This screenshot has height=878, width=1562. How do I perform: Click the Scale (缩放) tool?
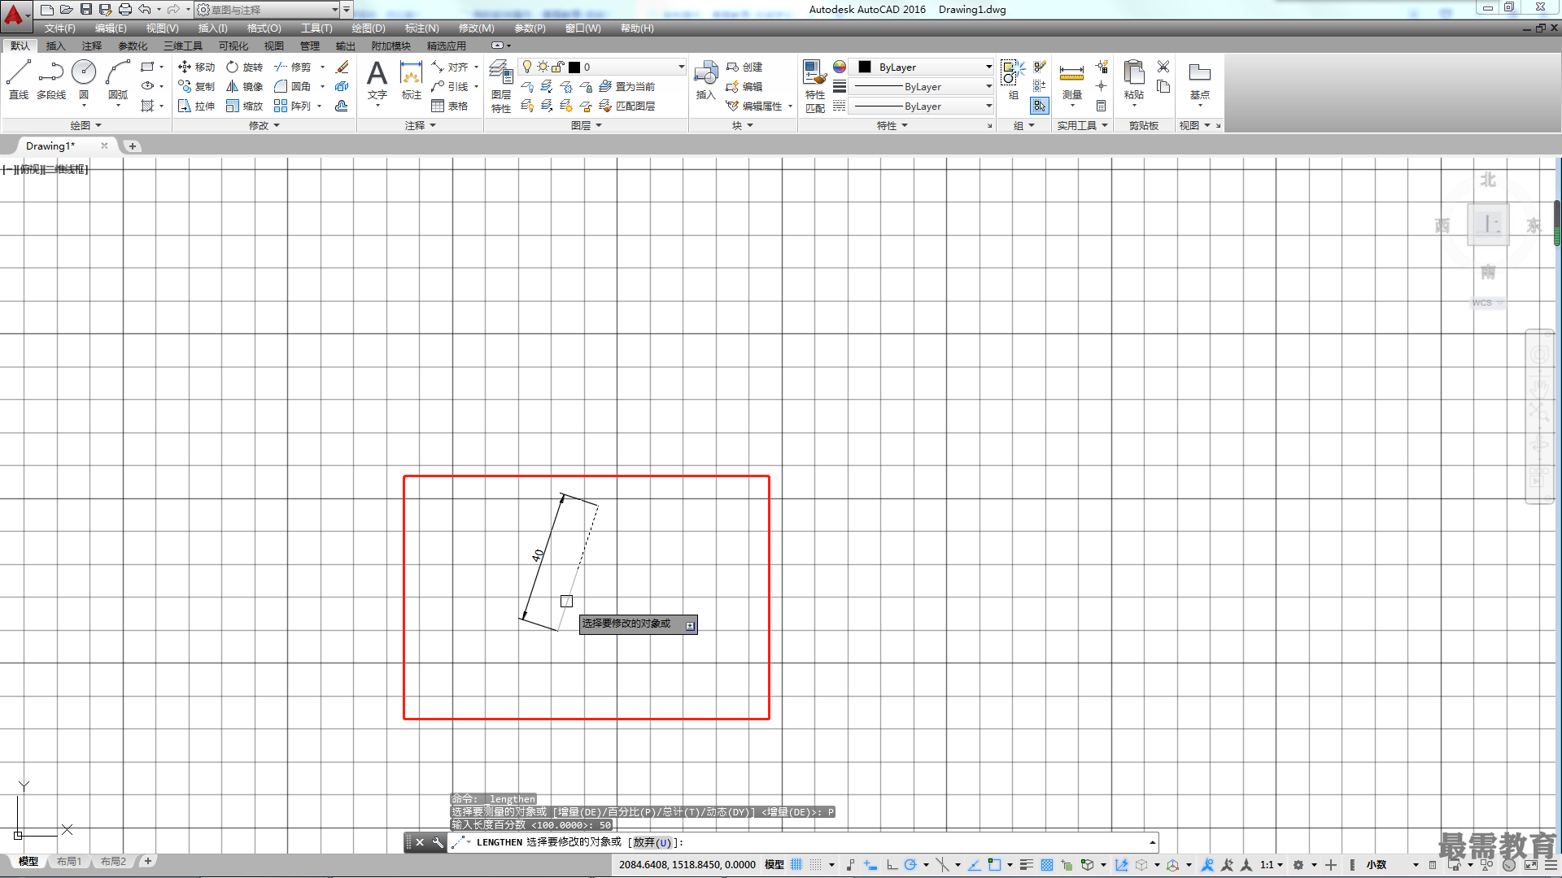pyautogui.click(x=244, y=106)
